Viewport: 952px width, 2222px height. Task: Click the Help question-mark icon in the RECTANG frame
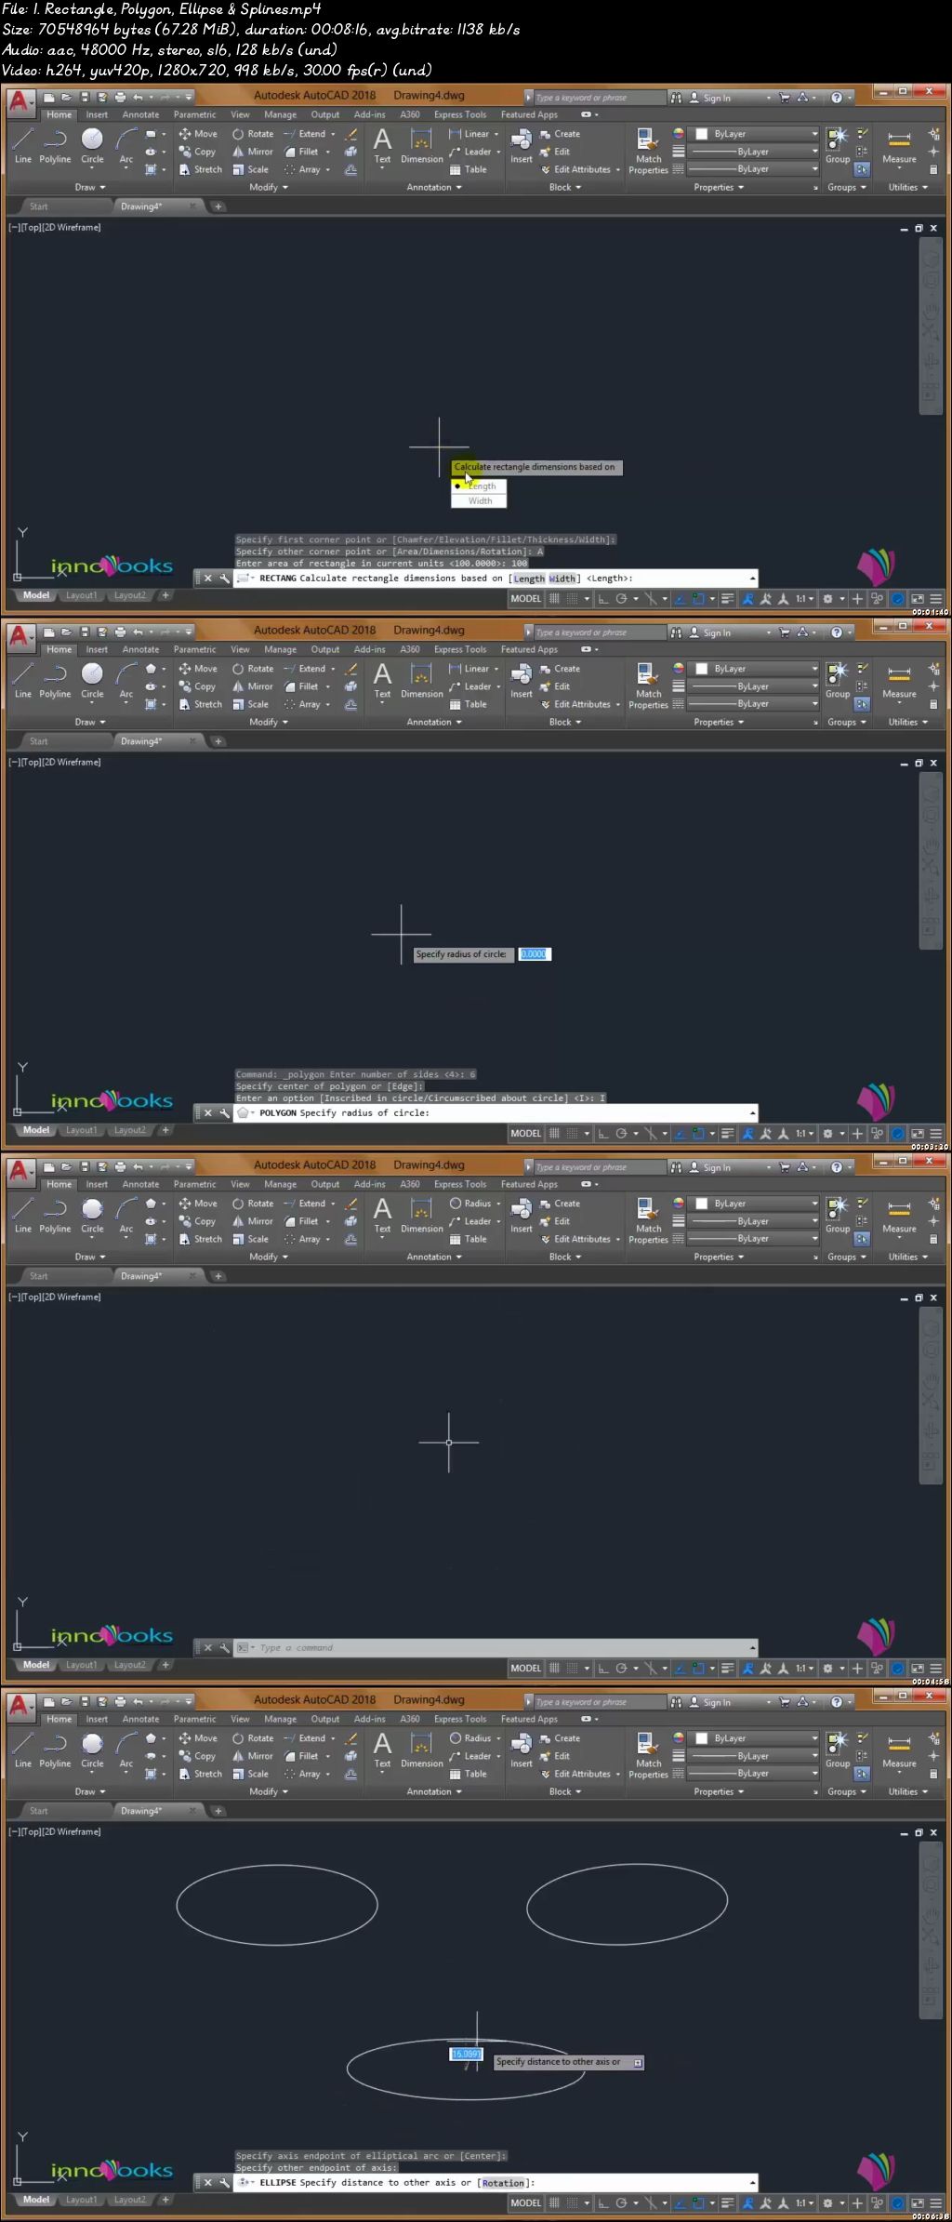(x=837, y=98)
